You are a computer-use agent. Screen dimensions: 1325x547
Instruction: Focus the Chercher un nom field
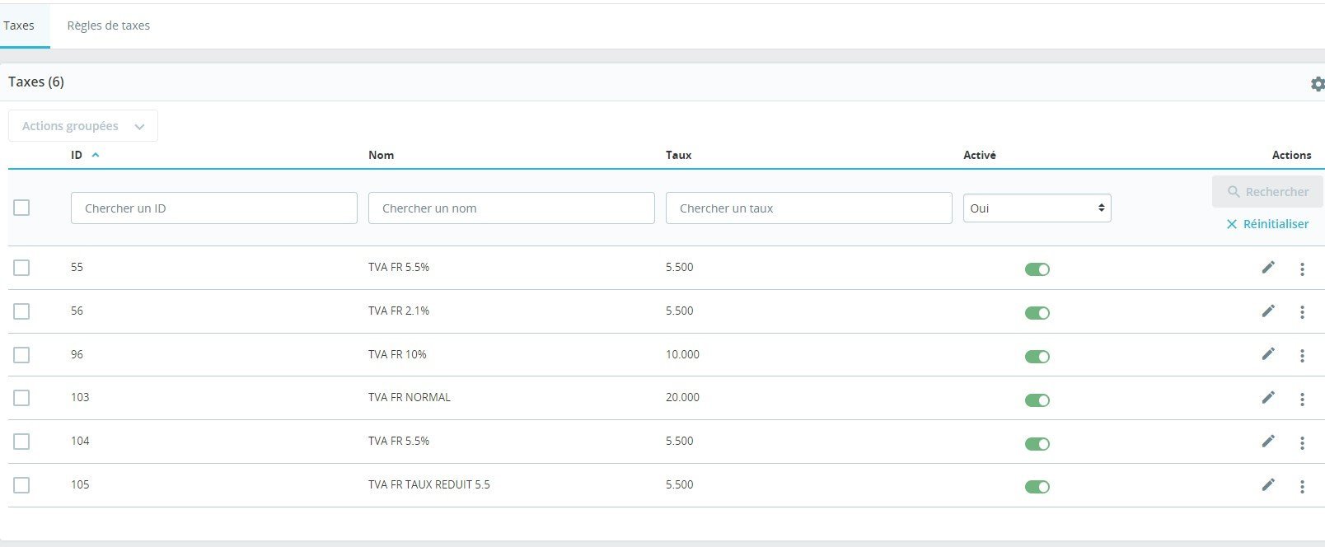point(511,208)
